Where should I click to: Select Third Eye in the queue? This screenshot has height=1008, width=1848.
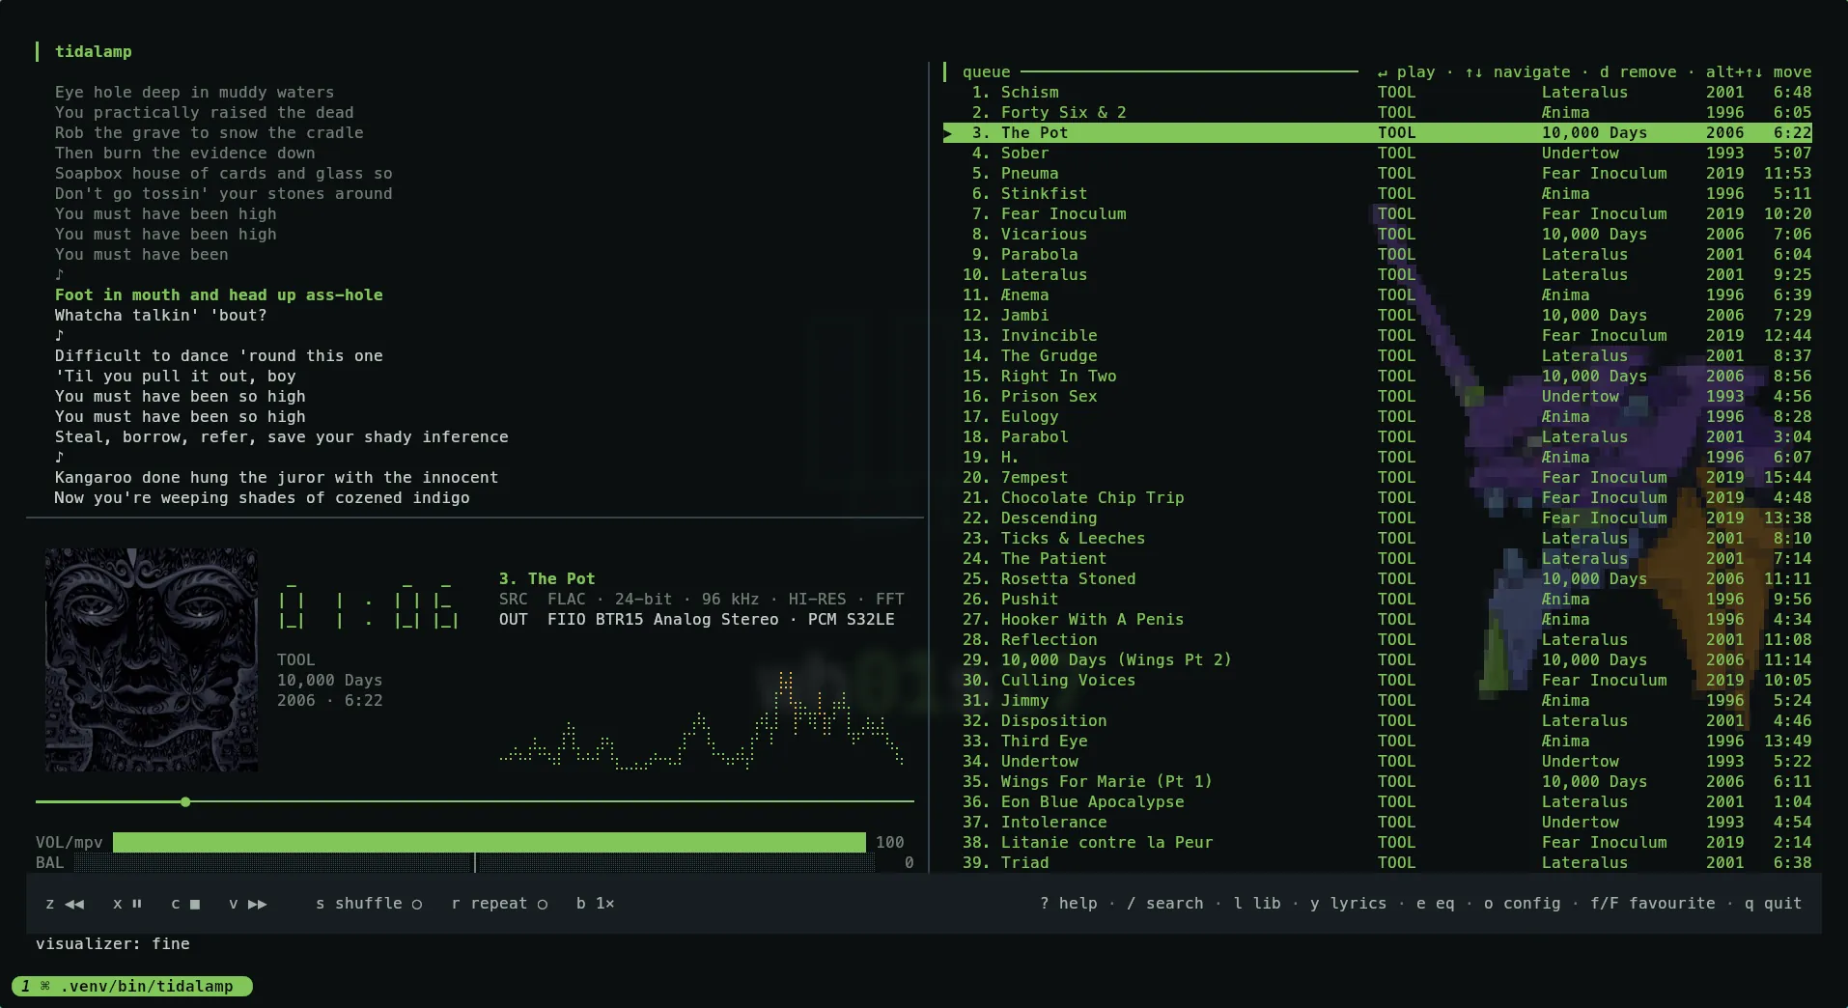coord(1378,742)
